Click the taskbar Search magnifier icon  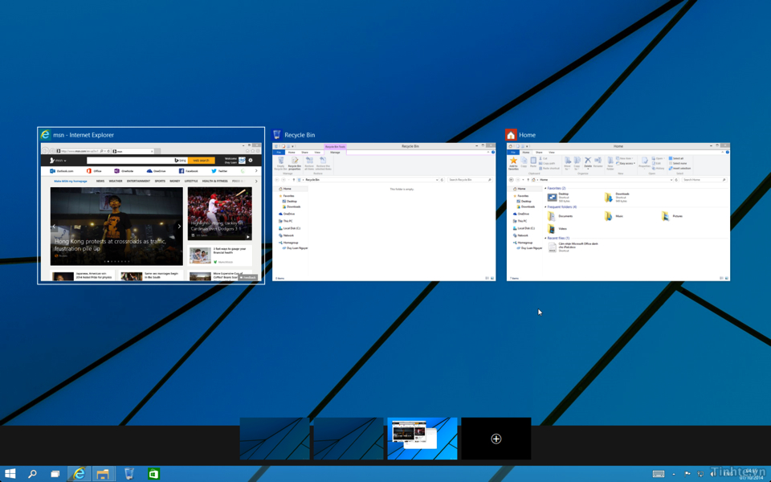[x=32, y=474]
